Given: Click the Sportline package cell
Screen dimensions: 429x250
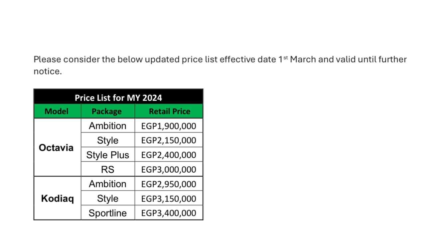Looking at the screenshot, I should 107,213.
